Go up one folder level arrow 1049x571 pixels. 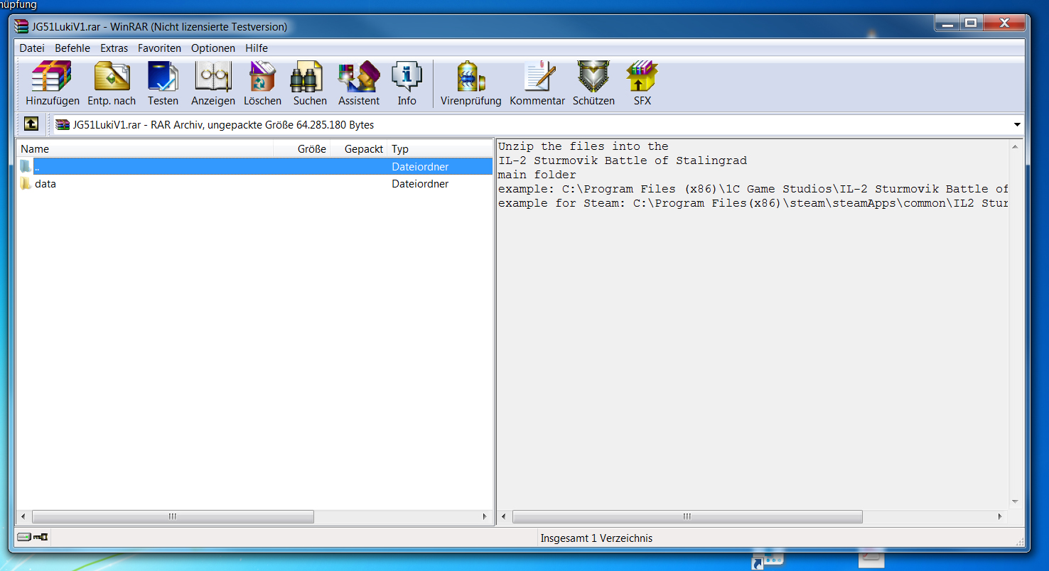click(31, 124)
